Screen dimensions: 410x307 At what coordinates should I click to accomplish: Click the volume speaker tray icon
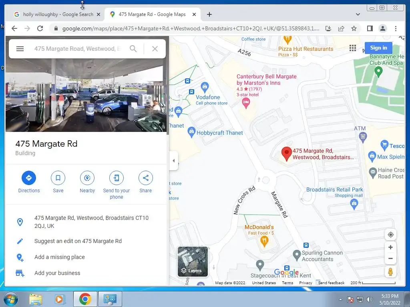370,300
